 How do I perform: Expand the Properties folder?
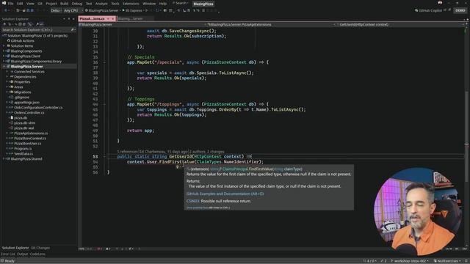coord(7,81)
